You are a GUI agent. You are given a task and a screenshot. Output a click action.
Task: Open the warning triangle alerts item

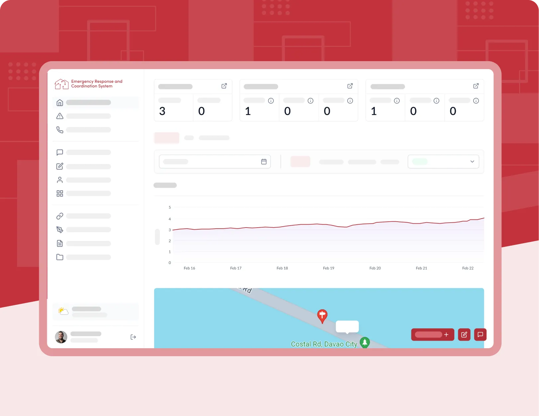coord(60,116)
